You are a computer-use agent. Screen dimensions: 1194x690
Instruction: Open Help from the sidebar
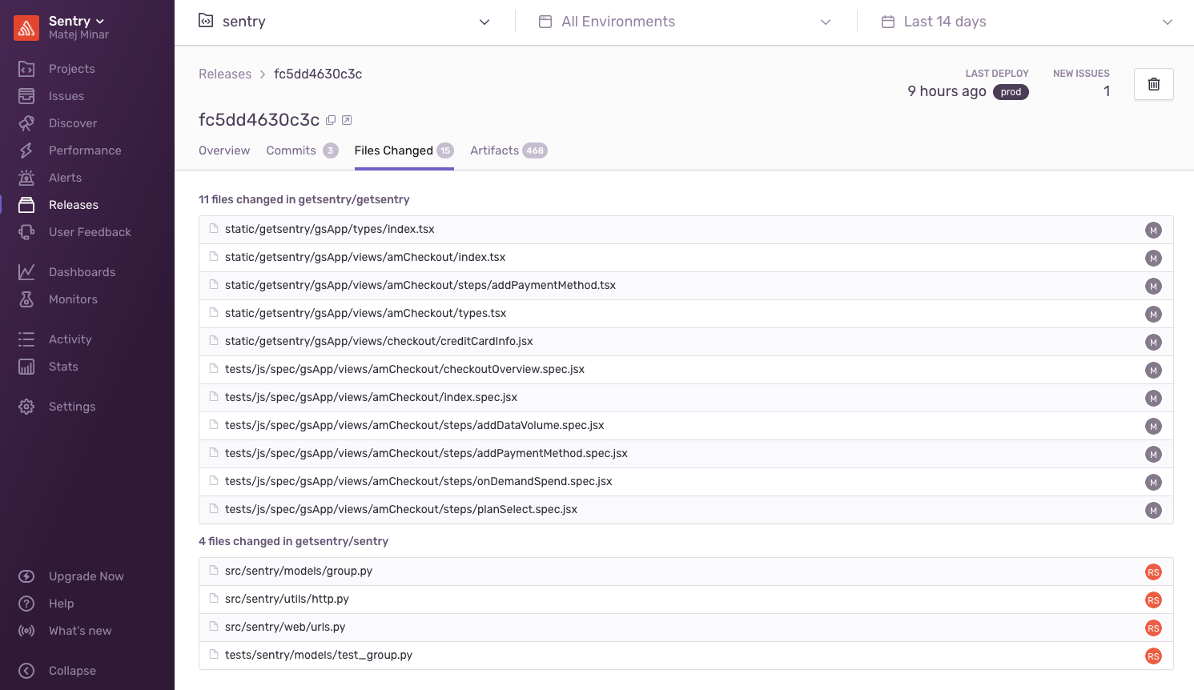pos(61,604)
